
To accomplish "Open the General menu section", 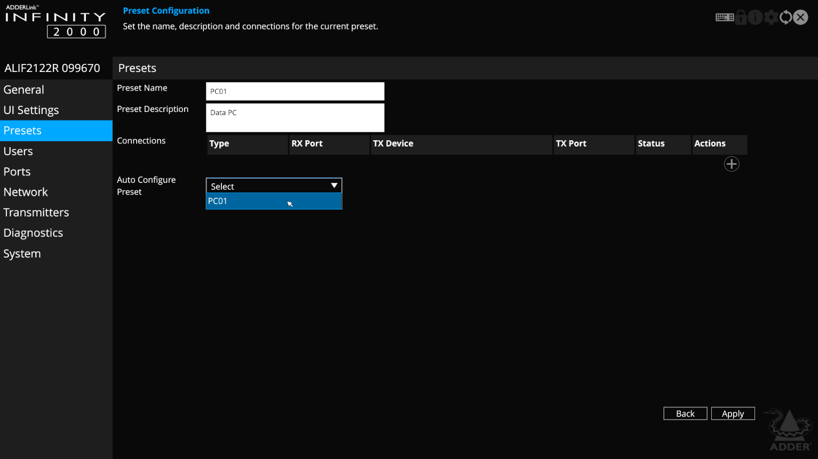I will coord(24,90).
